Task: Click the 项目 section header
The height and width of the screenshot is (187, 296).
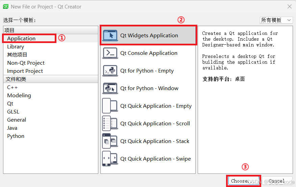Action: point(51,30)
